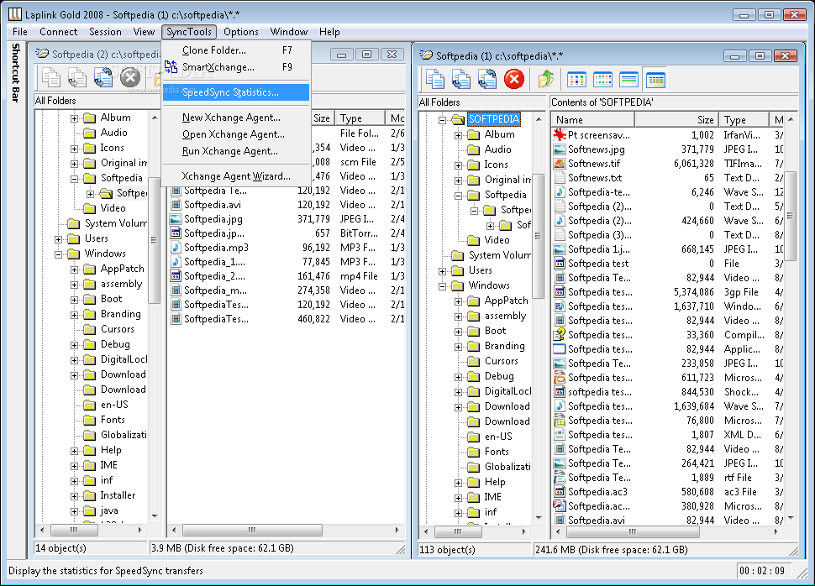
Task: Switch Softpedia (1) to Small Icons view
Action: pos(602,80)
